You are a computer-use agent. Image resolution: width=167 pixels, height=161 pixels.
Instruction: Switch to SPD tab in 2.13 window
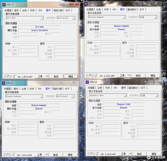(114, 9)
